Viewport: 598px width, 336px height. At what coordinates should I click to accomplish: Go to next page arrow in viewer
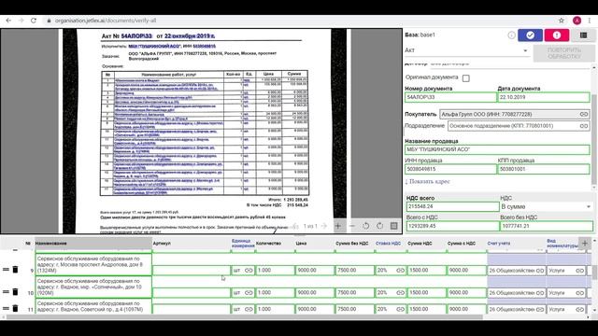324,226
